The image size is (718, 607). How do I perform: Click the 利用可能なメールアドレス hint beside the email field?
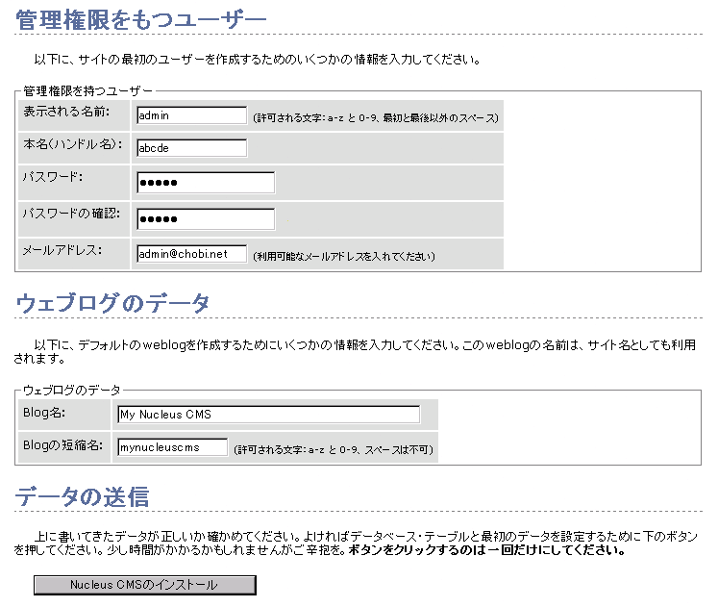[x=344, y=257]
